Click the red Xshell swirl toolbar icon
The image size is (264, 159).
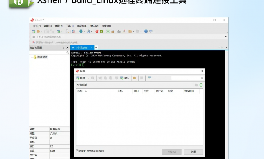point(97,31)
